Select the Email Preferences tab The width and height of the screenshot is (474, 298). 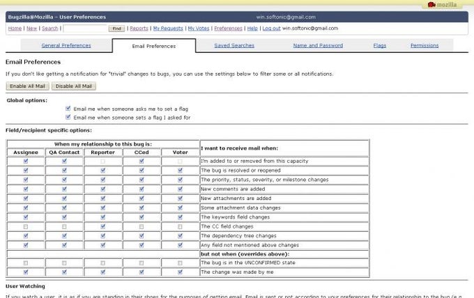pos(154,46)
